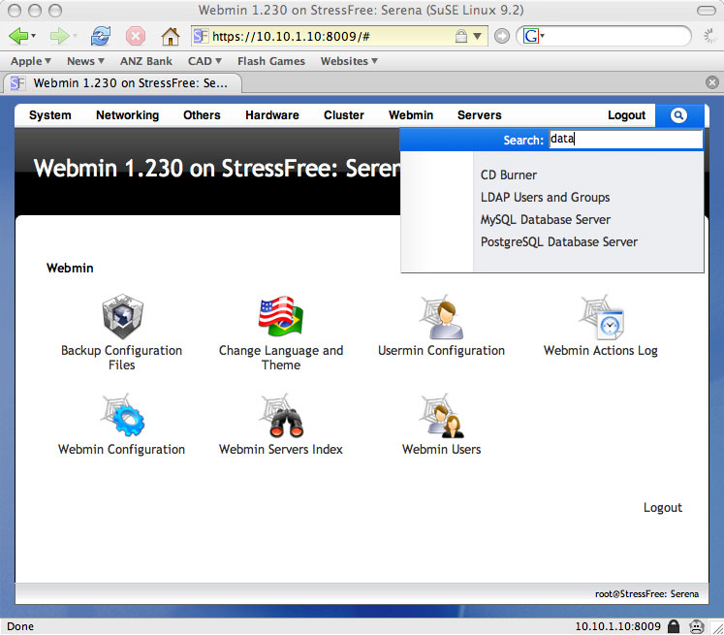Open the News bookmarks folder
The height and width of the screenshot is (635, 724).
tap(85, 61)
